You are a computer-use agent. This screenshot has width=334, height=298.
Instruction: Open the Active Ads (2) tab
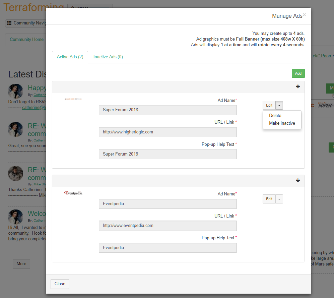[x=70, y=57]
